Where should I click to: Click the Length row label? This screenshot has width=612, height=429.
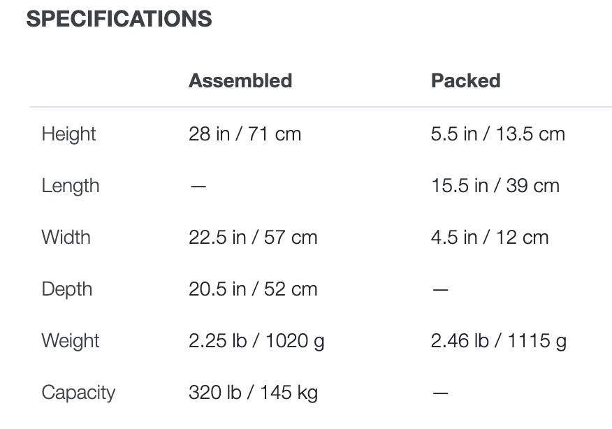click(x=71, y=186)
